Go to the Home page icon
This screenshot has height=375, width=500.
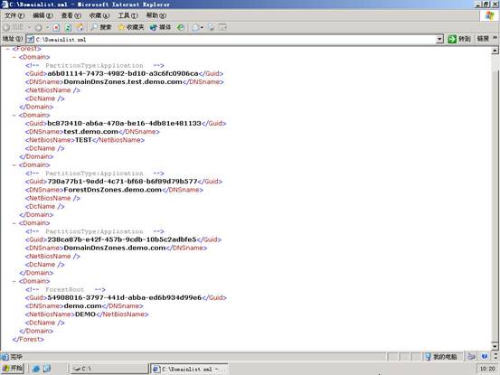pos(80,28)
